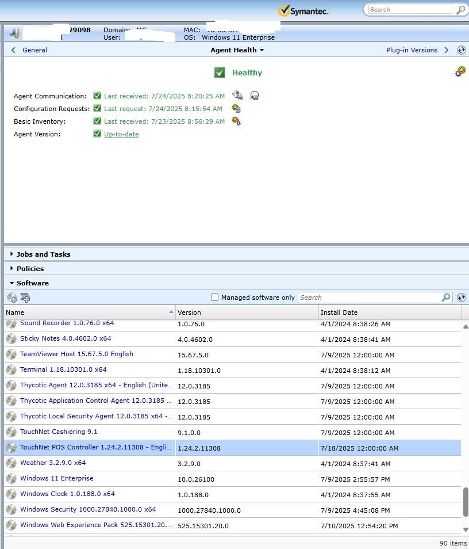Open TeamViewer Host 15.67.5.0 English link
The height and width of the screenshot is (549, 469).
tap(76, 354)
